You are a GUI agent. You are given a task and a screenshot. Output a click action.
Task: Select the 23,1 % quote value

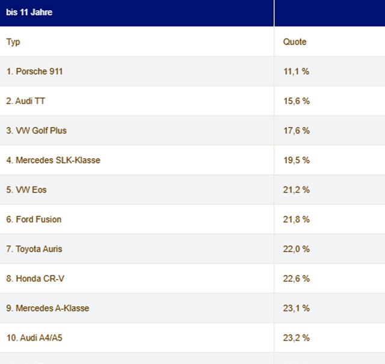pos(297,308)
